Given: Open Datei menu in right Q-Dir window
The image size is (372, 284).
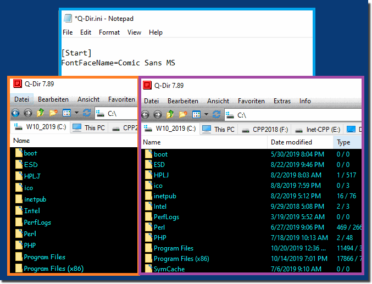Looking at the screenshot, I should [151, 101].
